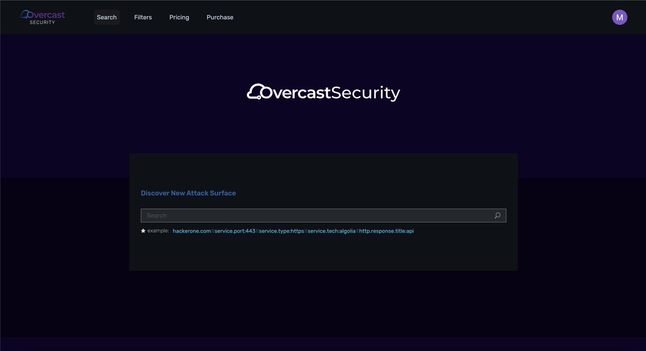Screen dimensions: 646x351
Task: Click the magnifier search icon
Action: click(497, 216)
